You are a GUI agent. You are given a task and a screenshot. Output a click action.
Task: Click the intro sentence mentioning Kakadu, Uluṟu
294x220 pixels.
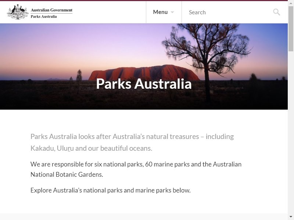[132, 142]
